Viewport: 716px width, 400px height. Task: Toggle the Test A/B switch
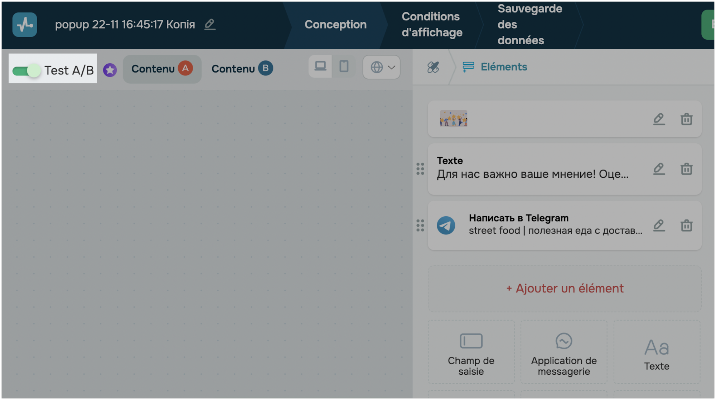click(26, 70)
